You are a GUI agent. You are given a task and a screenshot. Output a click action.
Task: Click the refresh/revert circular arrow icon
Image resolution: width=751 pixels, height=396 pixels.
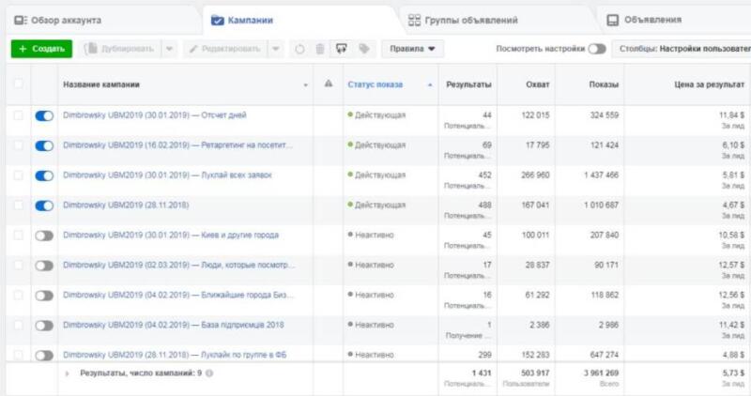(299, 49)
